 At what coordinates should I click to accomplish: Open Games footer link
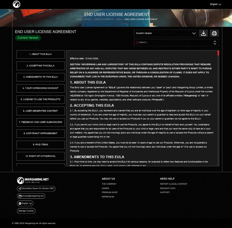coord(105,188)
